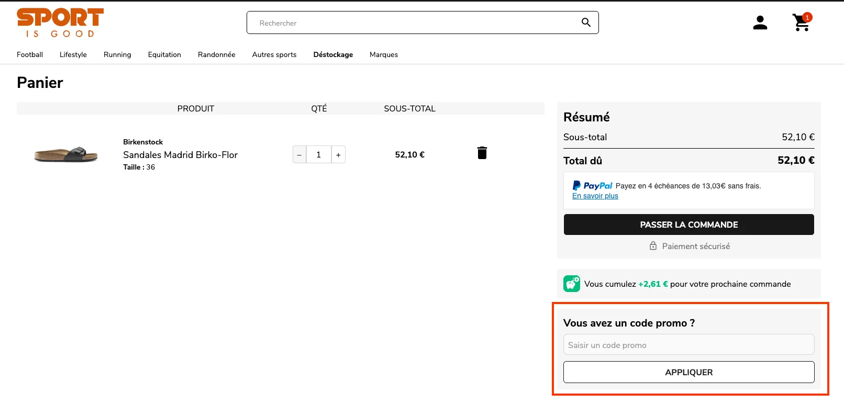This screenshot has height=415, width=844.
Task: Click the Résumé heading
Action: (x=586, y=117)
